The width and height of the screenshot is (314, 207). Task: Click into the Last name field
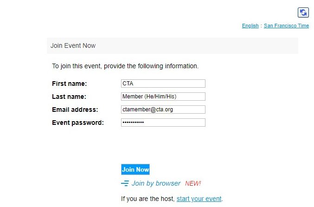pyautogui.click(x=163, y=97)
